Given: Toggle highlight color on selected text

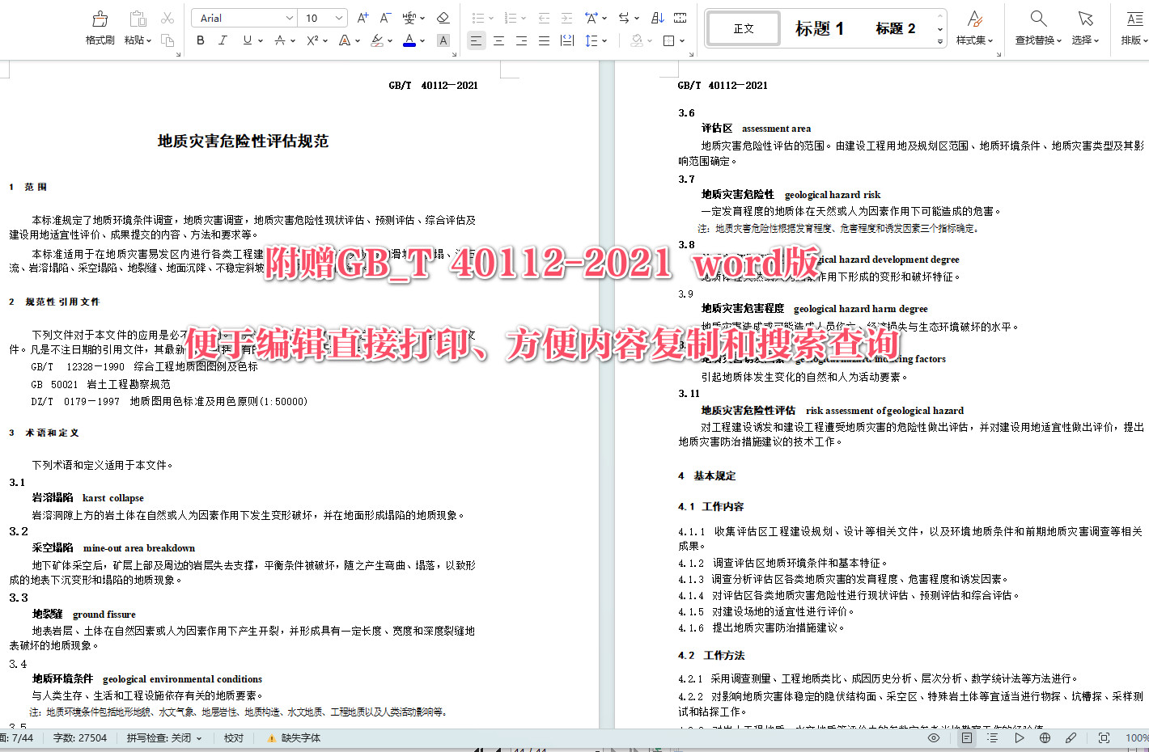Looking at the screenshot, I should [376, 40].
